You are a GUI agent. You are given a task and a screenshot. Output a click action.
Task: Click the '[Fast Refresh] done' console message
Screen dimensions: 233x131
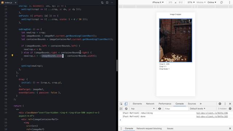(134, 116)
